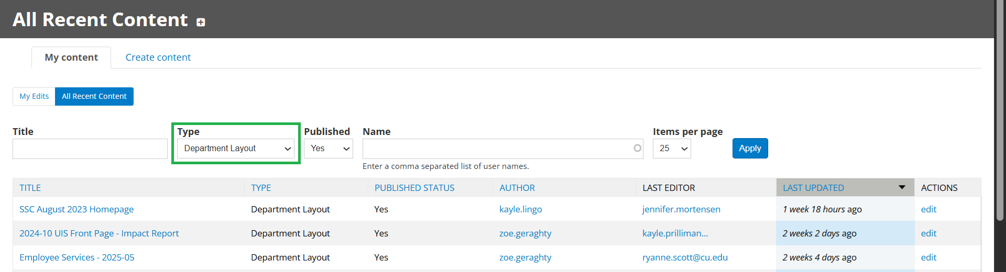1006x272 pixels.
Task: Click Department Layout in the SSC August row
Action: (x=290, y=209)
